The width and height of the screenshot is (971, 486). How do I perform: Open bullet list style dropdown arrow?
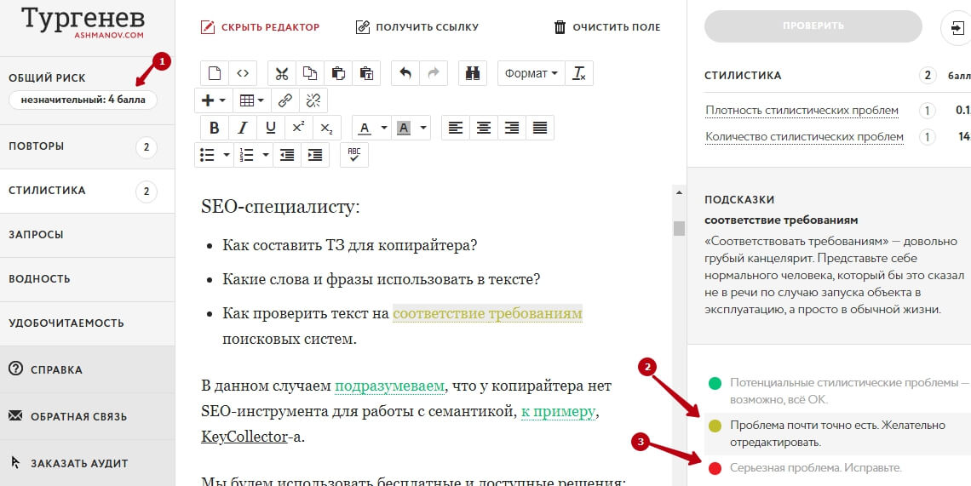227,155
